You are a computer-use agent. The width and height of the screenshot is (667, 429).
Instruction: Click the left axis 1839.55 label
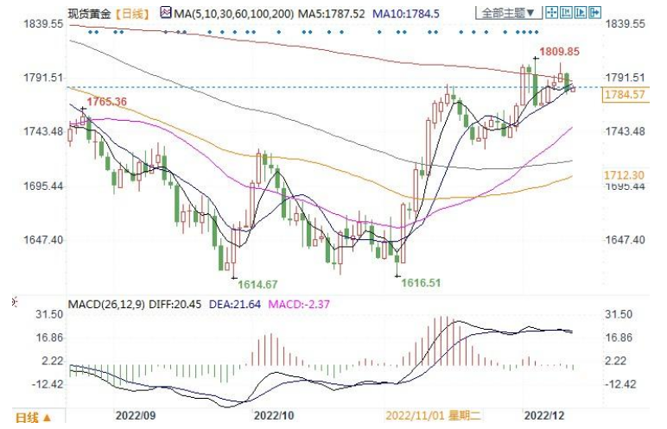[43, 24]
